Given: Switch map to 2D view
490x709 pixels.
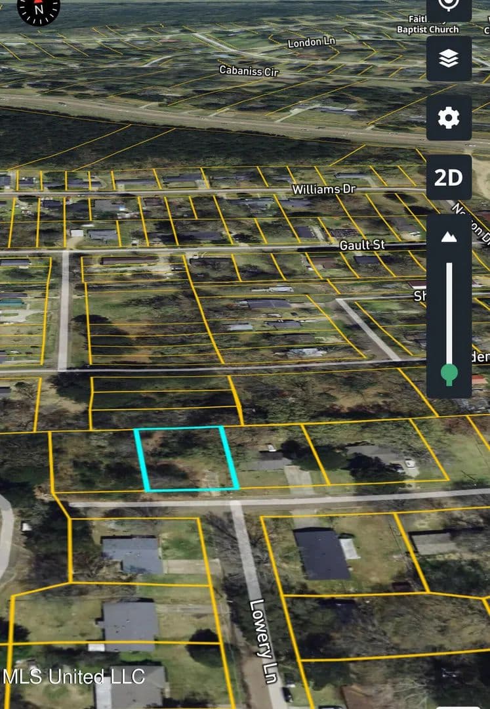Looking at the screenshot, I should [x=449, y=177].
